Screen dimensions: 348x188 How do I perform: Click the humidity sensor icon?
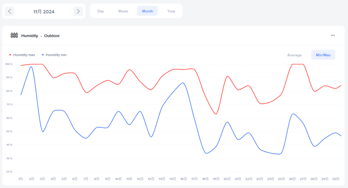click(14, 35)
